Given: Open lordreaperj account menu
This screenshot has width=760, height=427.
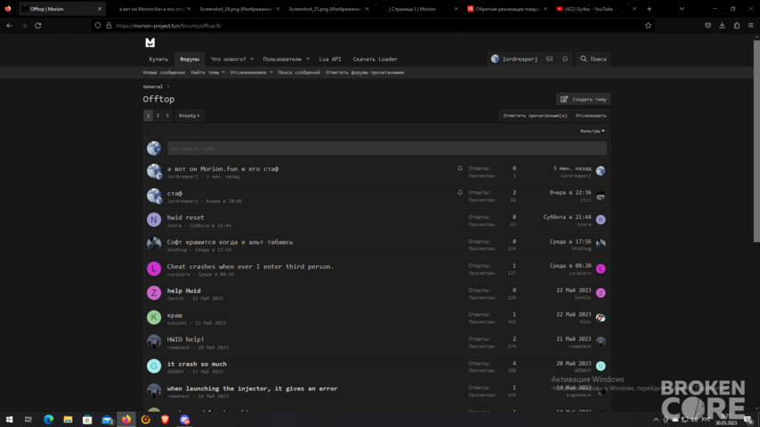Looking at the screenshot, I should click(x=514, y=59).
